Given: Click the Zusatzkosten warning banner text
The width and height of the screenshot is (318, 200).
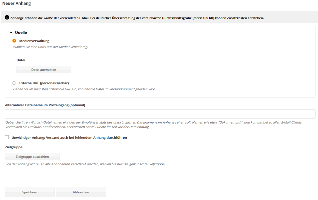Looking at the screenshot, I should click(137, 18).
